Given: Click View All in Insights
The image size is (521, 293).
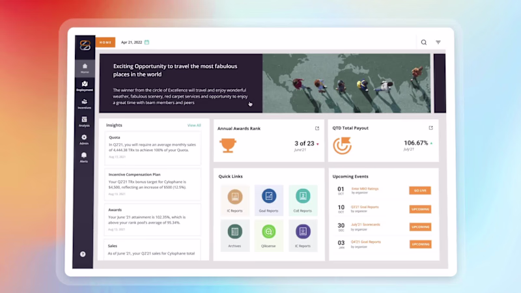Looking at the screenshot, I should [x=194, y=125].
